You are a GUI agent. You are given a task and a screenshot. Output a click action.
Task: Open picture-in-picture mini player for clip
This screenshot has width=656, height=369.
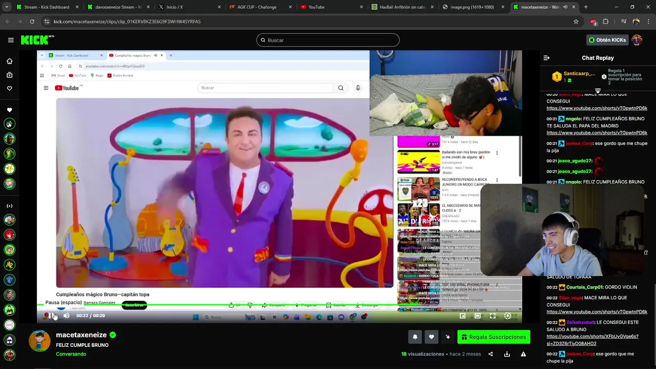463,316
